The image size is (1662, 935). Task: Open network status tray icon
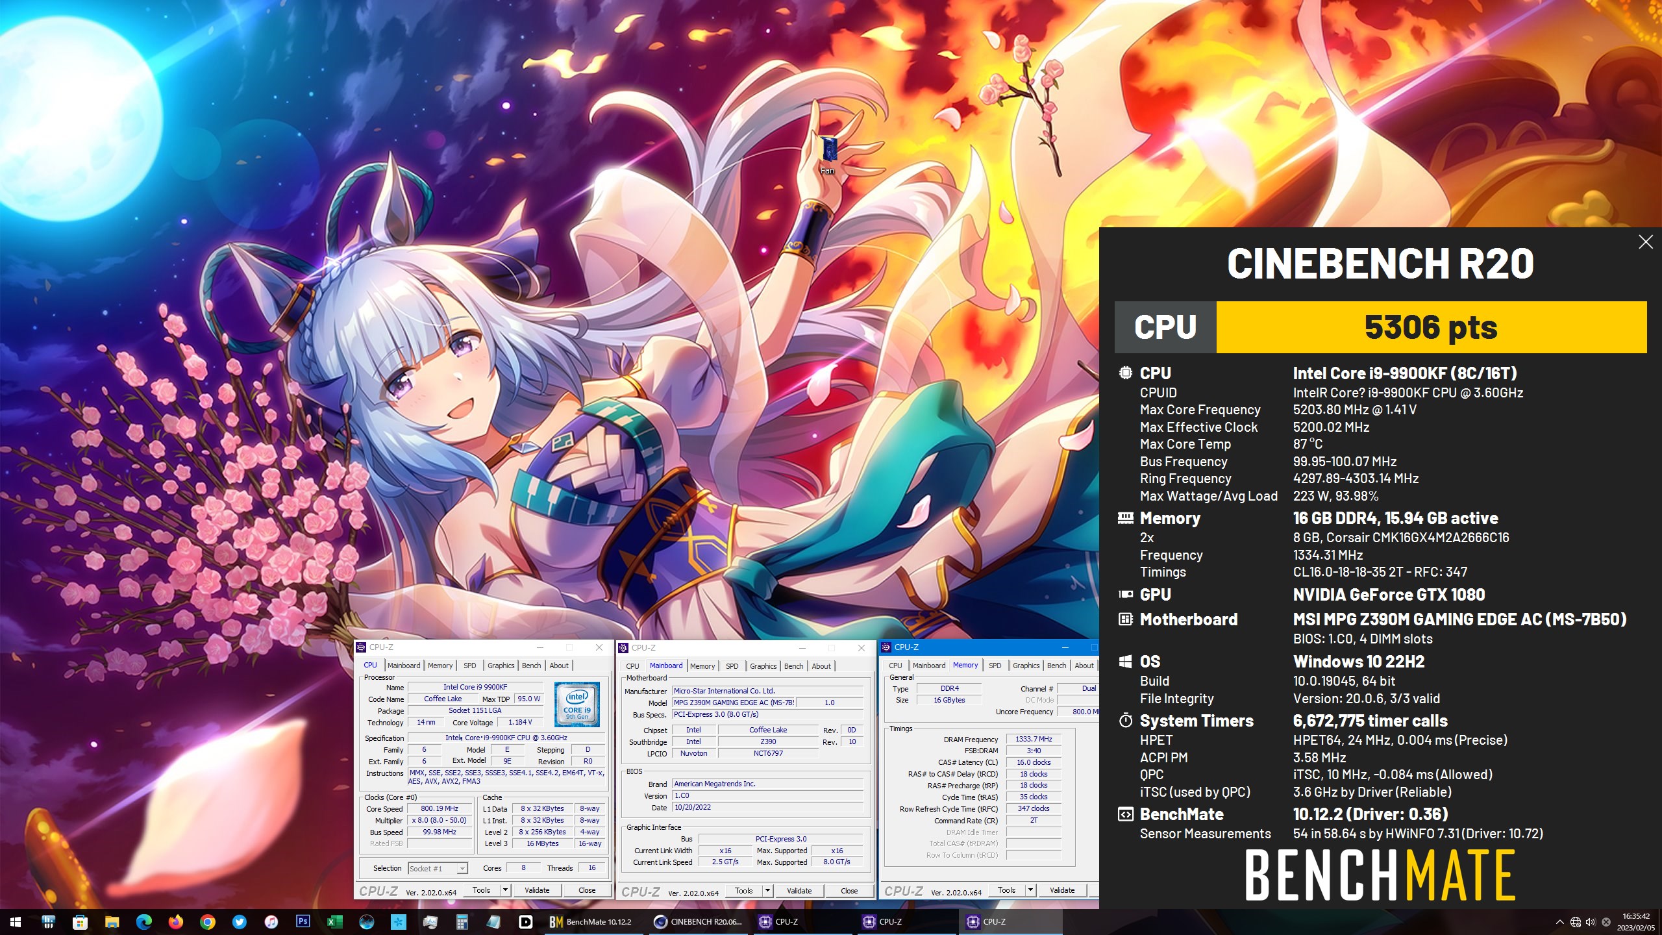[1576, 922]
